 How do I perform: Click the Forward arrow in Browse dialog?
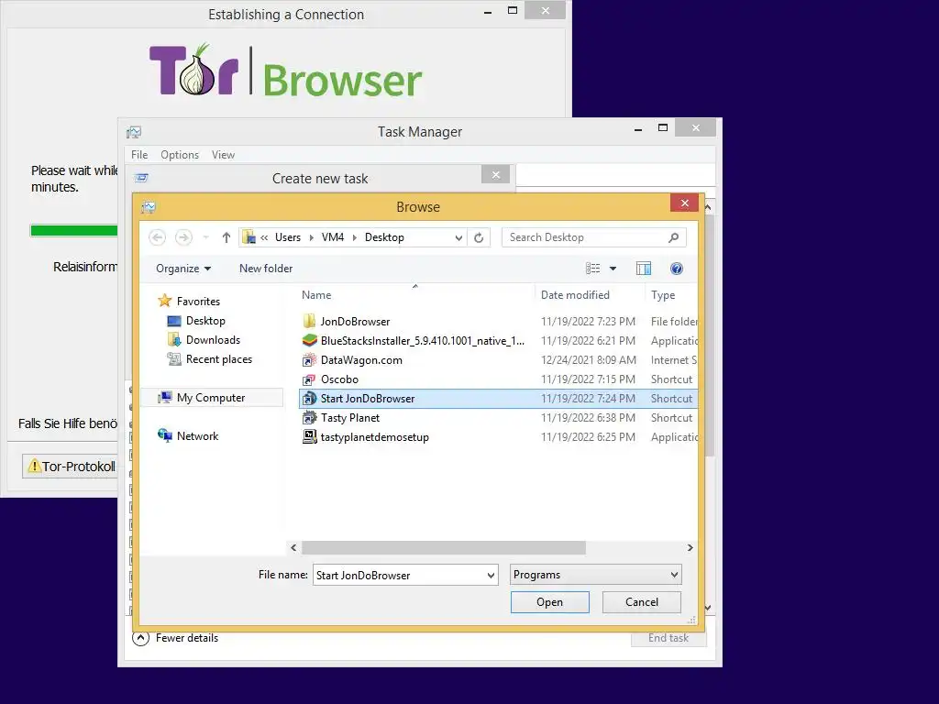click(183, 237)
